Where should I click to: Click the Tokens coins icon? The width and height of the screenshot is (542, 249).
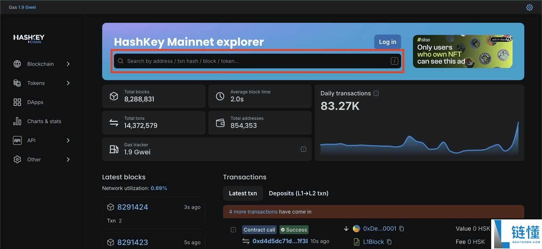(x=17, y=83)
